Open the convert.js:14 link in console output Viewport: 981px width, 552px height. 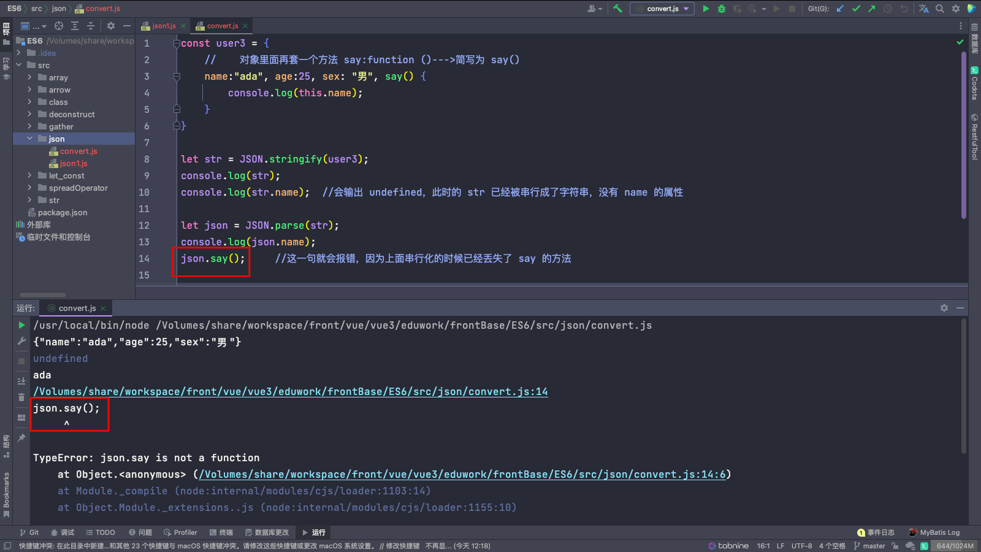(x=290, y=391)
